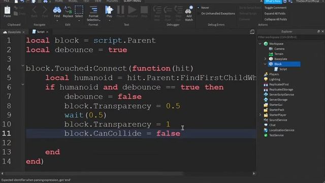Close the Script document tab
Image resolution: width=325 pixels, height=183 pixels.
tap(47, 32)
